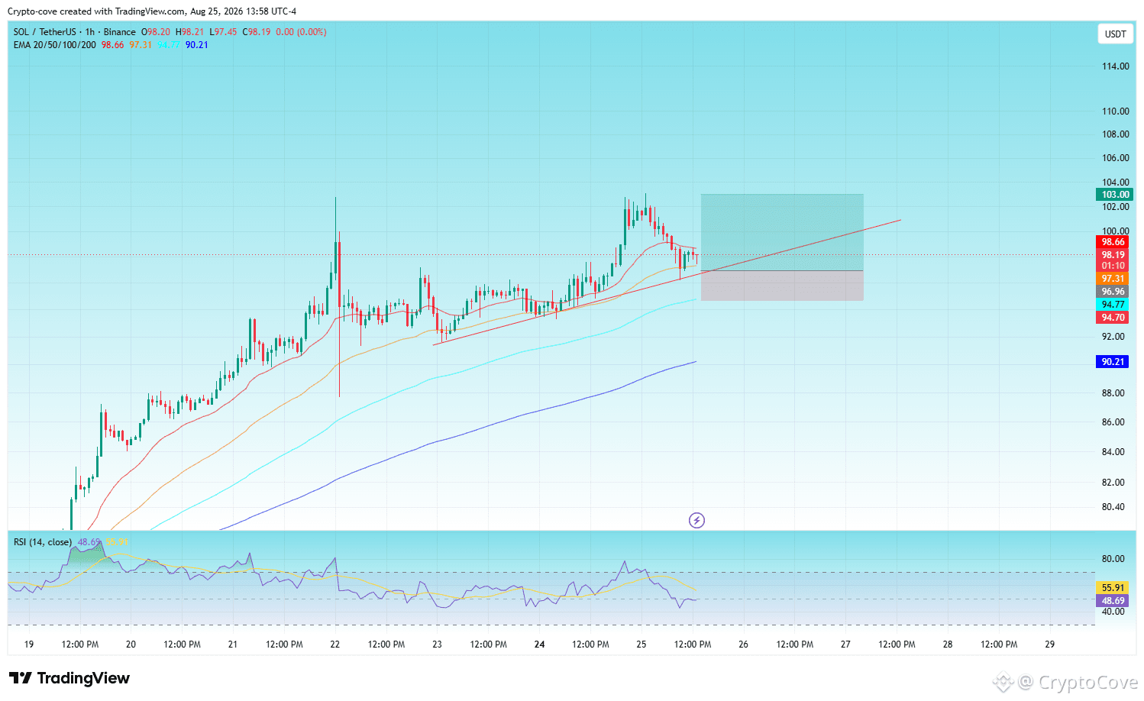The height and width of the screenshot is (701, 1144).
Task: Click the 106.00 price axis tick
Action: (x=1115, y=158)
